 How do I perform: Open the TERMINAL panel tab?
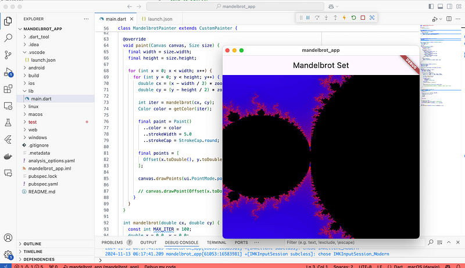click(x=216, y=242)
